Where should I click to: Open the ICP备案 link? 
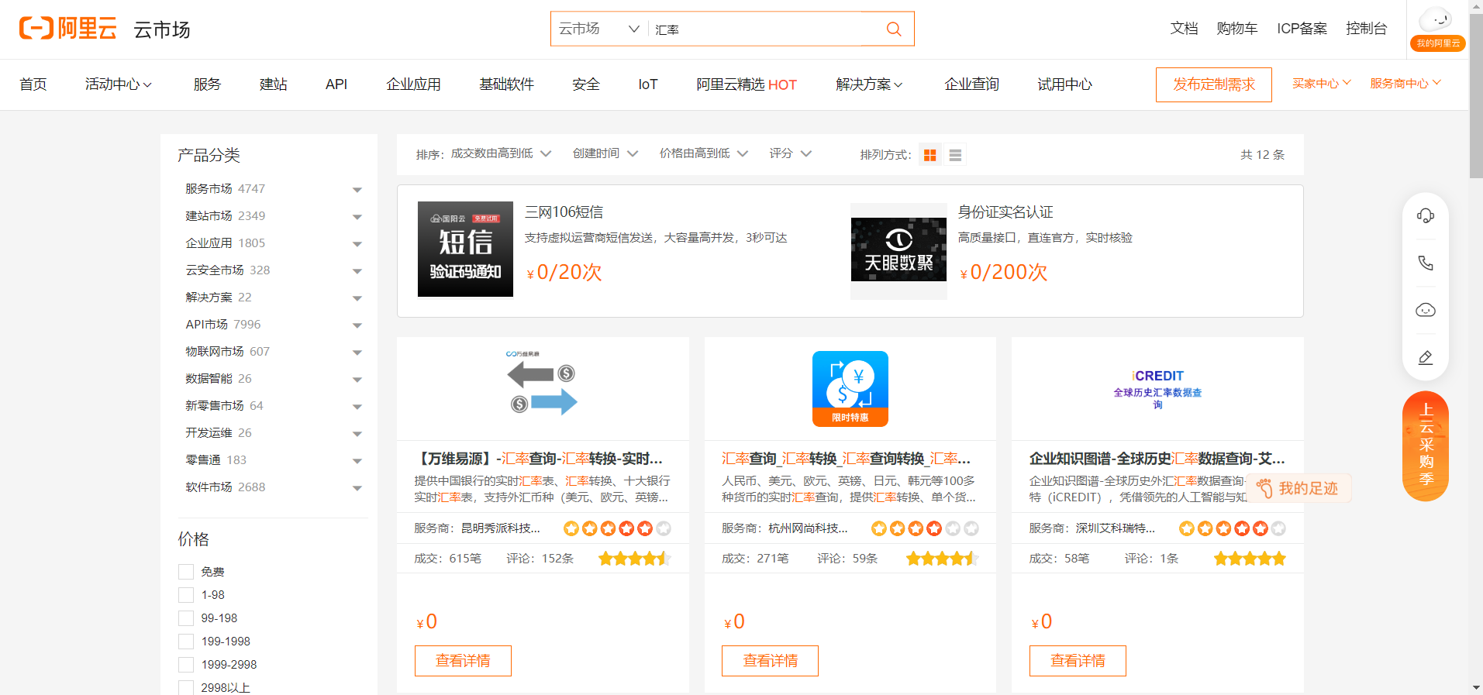[x=1302, y=29]
